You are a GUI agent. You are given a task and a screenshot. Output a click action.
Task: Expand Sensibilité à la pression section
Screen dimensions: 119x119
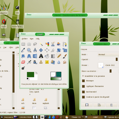(x=83, y=76)
